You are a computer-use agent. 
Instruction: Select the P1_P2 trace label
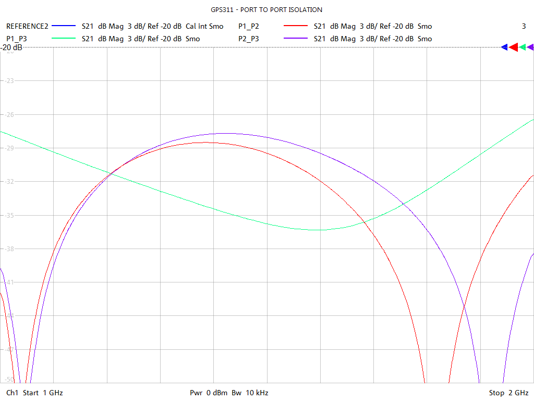[x=249, y=26]
